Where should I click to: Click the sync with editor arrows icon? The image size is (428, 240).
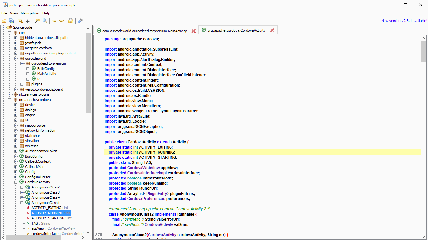coord(20,20)
